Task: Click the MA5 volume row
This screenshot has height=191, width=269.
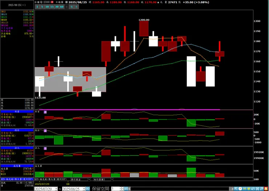Action: (x=17, y=171)
